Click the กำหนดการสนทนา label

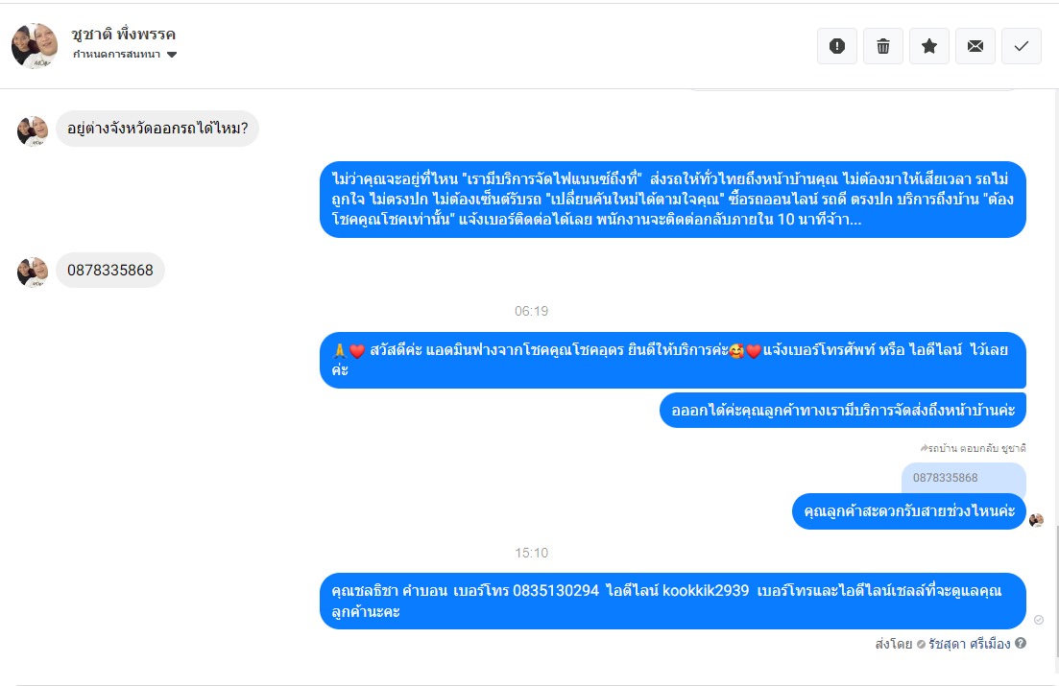pyautogui.click(x=117, y=55)
